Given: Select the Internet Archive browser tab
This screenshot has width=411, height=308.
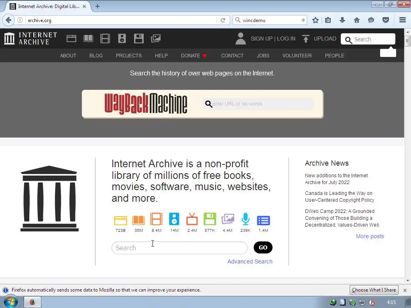Looking at the screenshot, I should coord(48,6).
